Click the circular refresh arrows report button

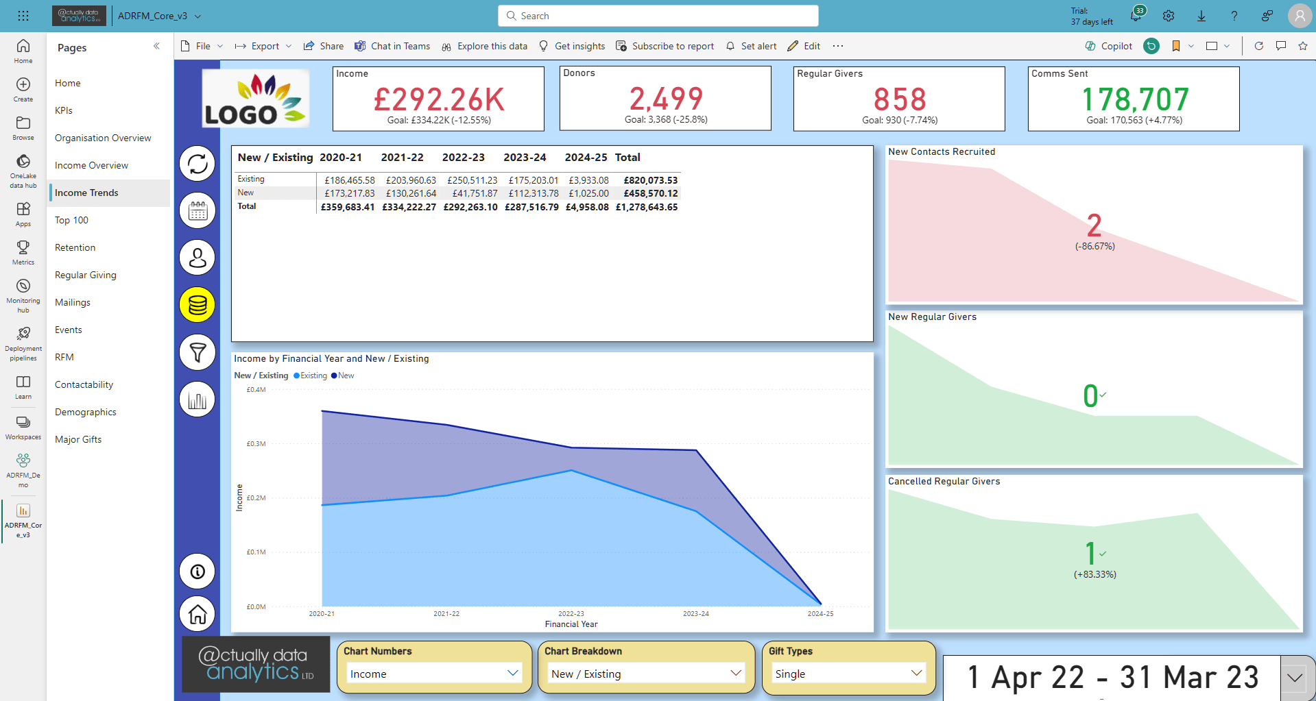198,164
